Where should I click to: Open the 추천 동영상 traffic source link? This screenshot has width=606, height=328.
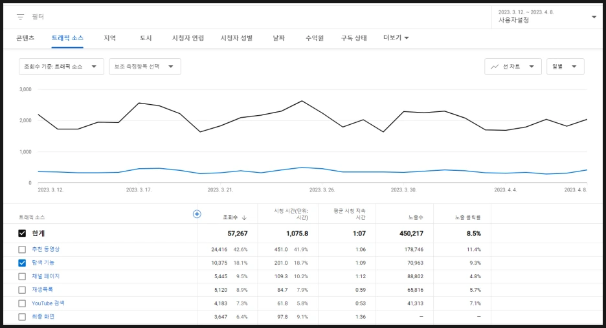(x=45, y=249)
